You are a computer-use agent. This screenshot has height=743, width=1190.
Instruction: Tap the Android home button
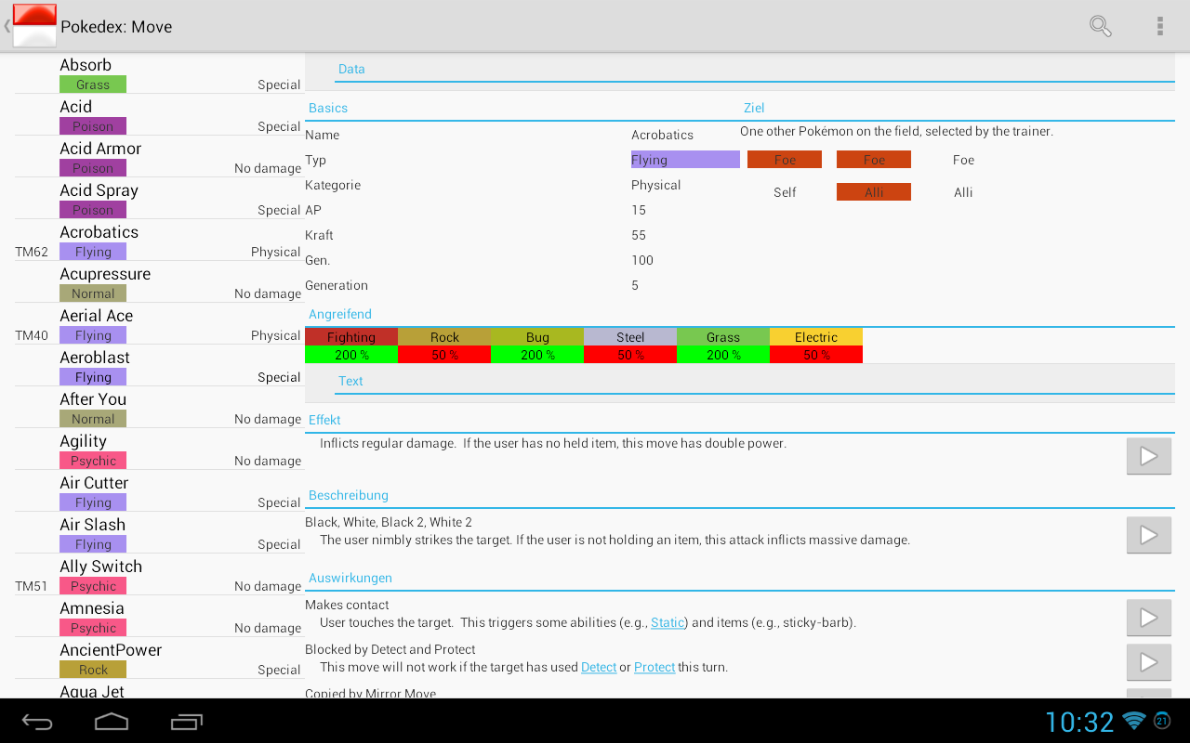112,722
